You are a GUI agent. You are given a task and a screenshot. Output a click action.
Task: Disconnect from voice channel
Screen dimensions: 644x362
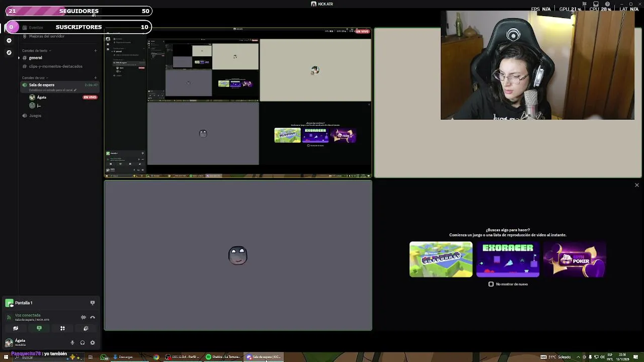[93, 317]
